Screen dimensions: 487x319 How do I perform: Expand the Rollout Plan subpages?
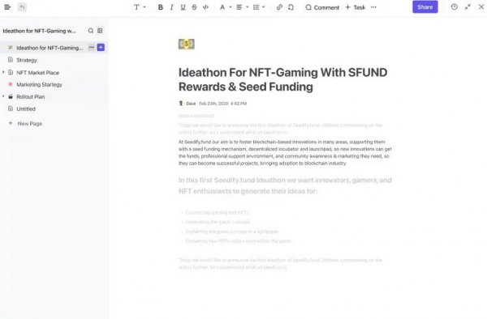point(3,96)
